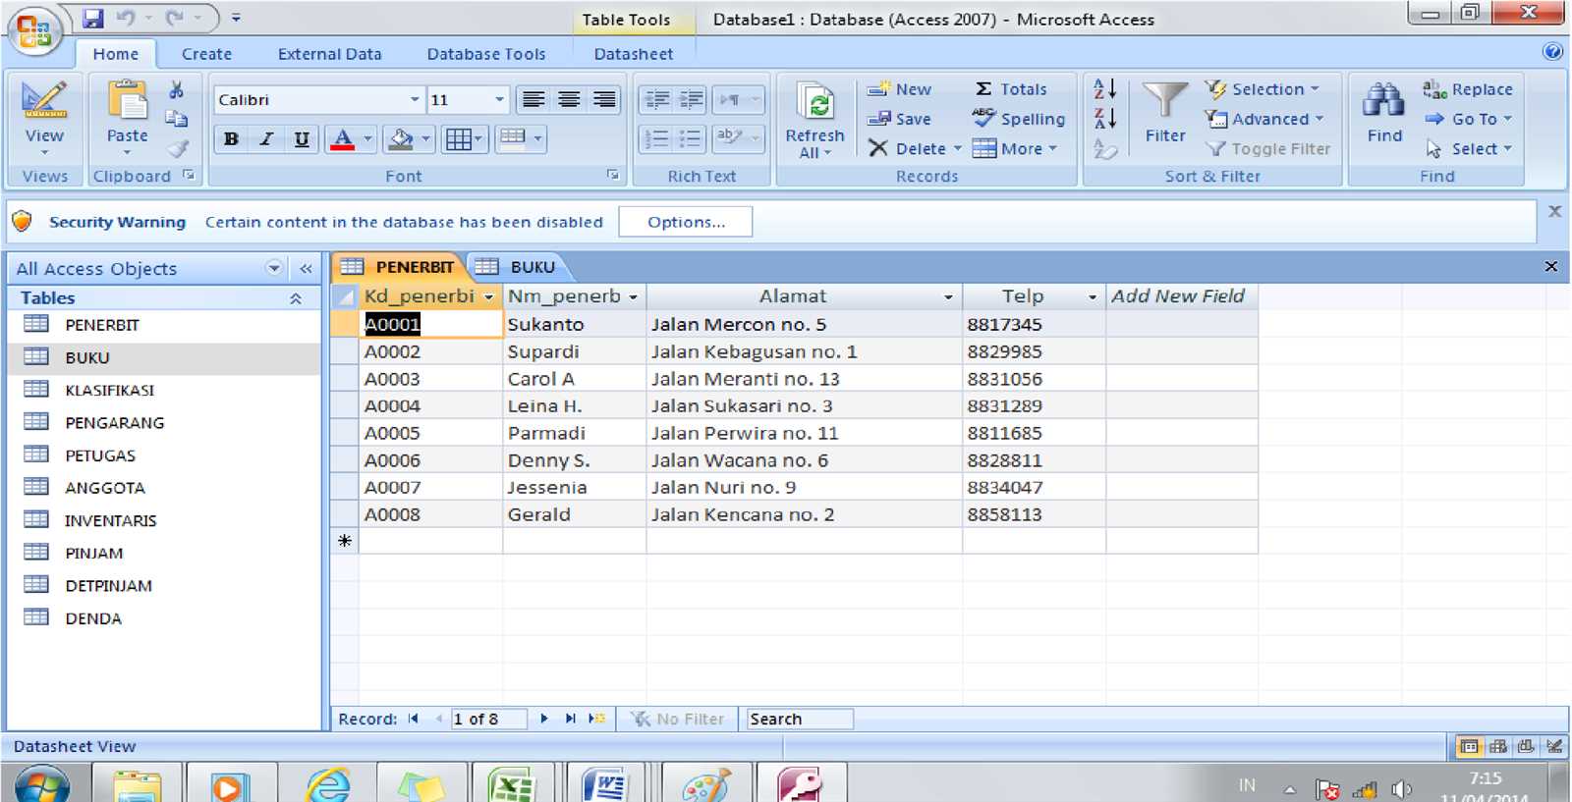The image size is (1572, 802).
Task: Go to first record navigation icon
Action: pyautogui.click(x=414, y=719)
